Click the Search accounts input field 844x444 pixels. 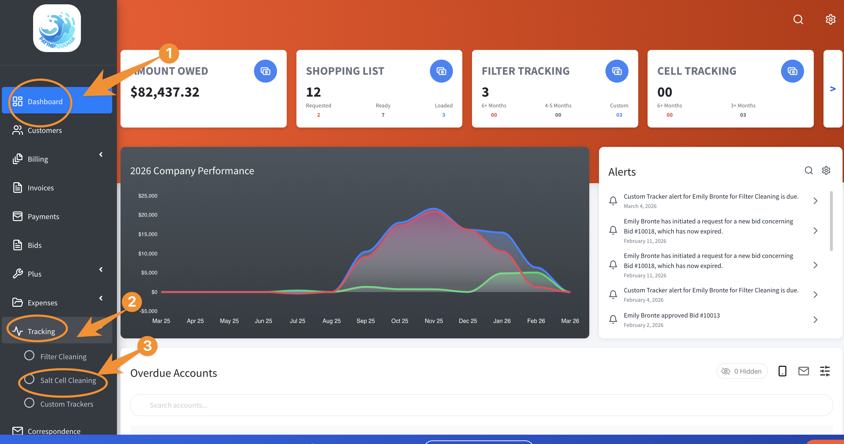point(481,405)
